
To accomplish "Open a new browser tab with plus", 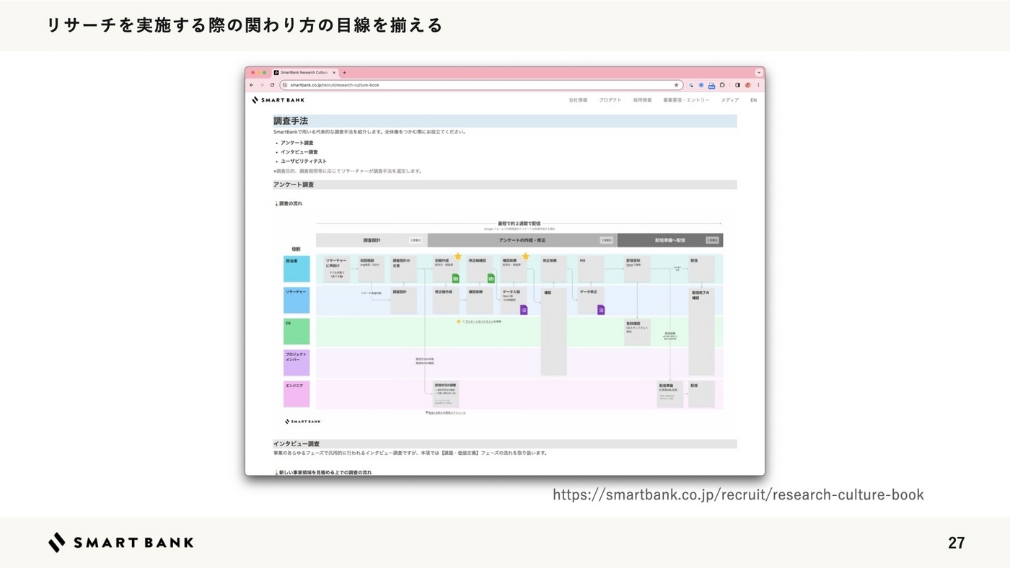I will [345, 73].
